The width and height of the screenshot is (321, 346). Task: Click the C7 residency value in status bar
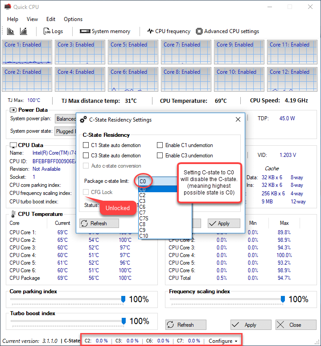tap(194, 341)
